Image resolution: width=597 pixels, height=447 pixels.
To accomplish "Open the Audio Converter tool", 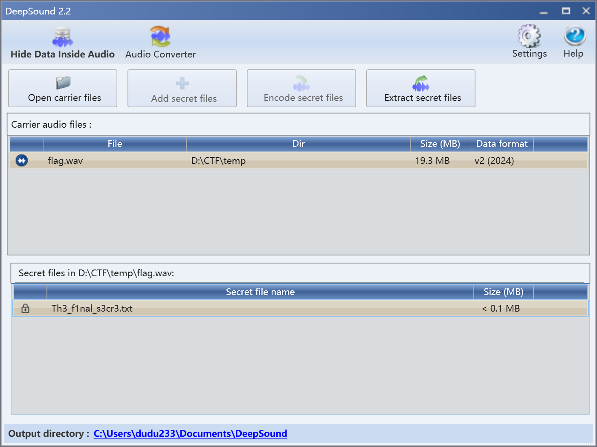I will [x=160, y=43].
